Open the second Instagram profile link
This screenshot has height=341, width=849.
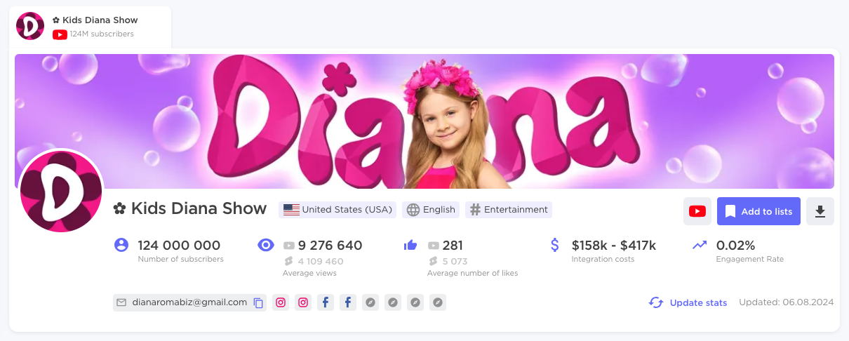303,302
